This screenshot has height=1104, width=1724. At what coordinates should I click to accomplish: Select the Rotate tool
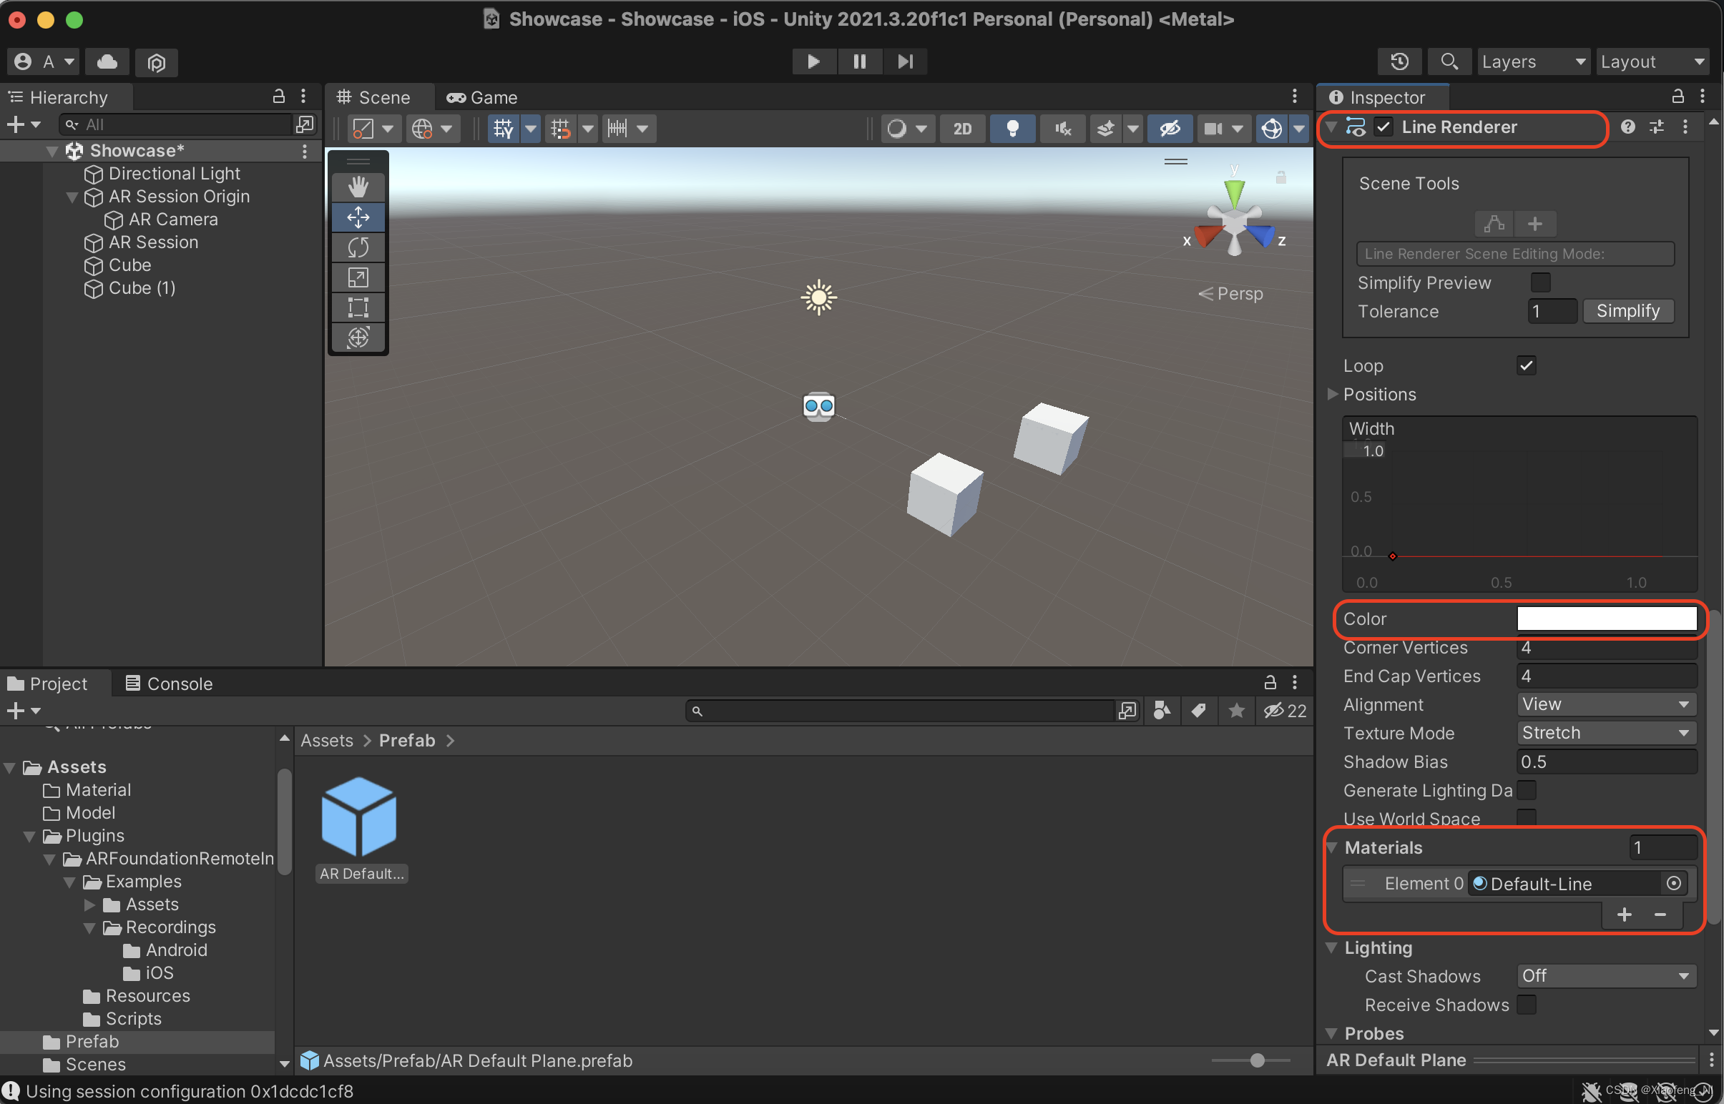tap(358, 247)
